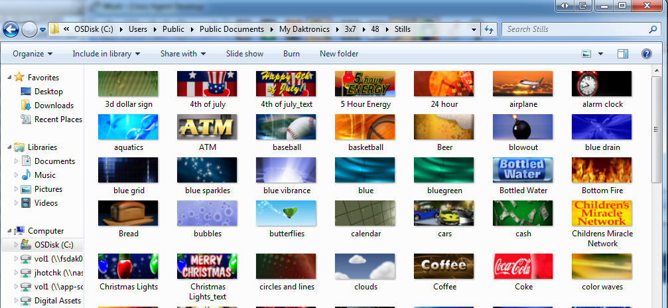Click the Back navigation arrow button
The width and height of the screenshot is (668, 308).
(x=11, y=29)
